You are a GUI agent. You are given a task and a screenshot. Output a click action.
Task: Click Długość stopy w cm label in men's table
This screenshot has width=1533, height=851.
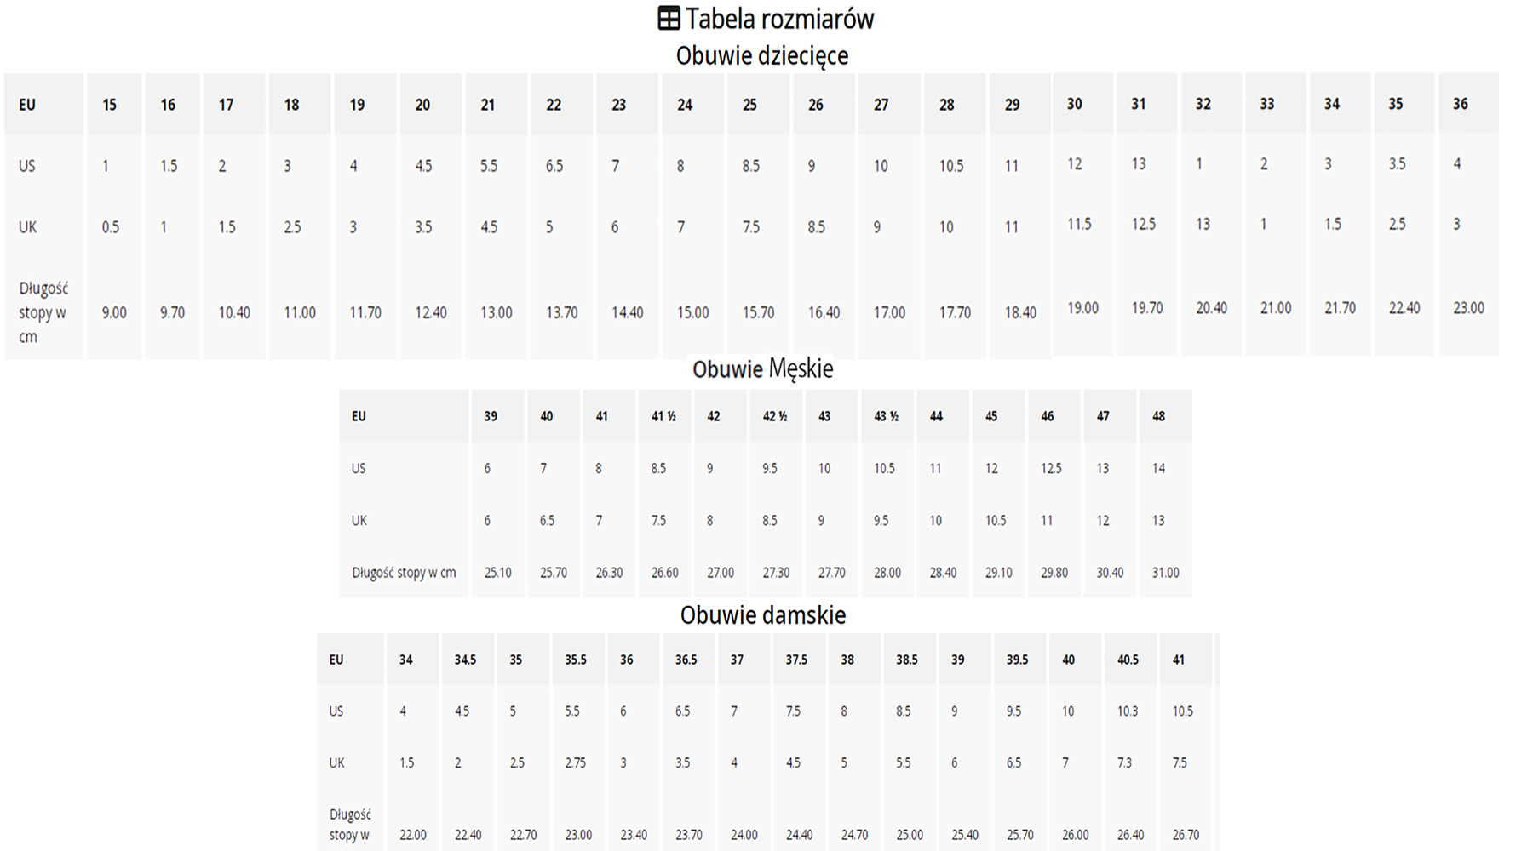404,573
